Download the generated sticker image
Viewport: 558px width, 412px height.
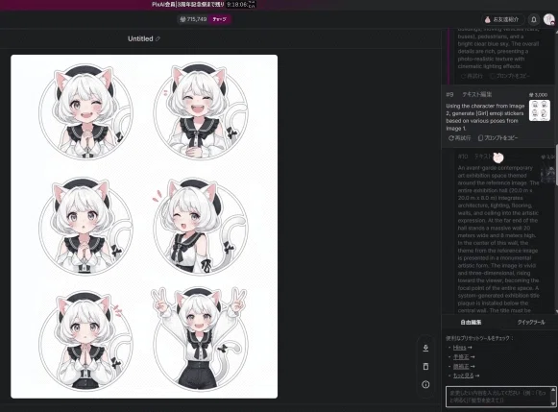tap(425, 348)
